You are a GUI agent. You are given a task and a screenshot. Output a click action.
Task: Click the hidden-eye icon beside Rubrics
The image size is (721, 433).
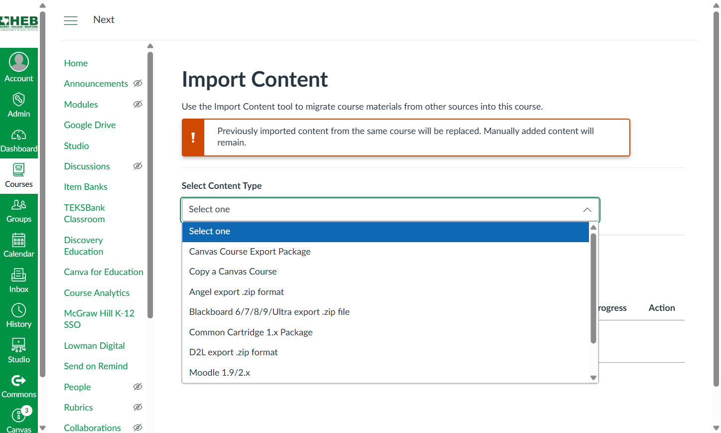tap(138, 407)
